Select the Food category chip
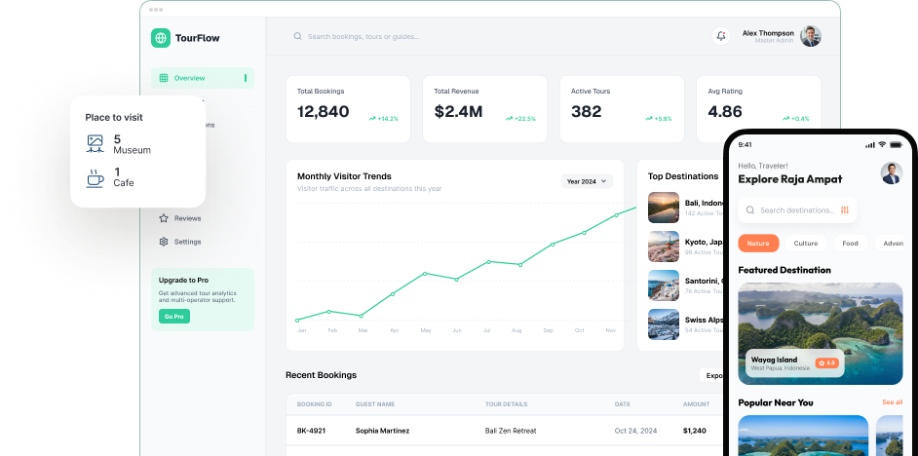Viewport: 918px width, 456px height. click(x=850, y=243)
